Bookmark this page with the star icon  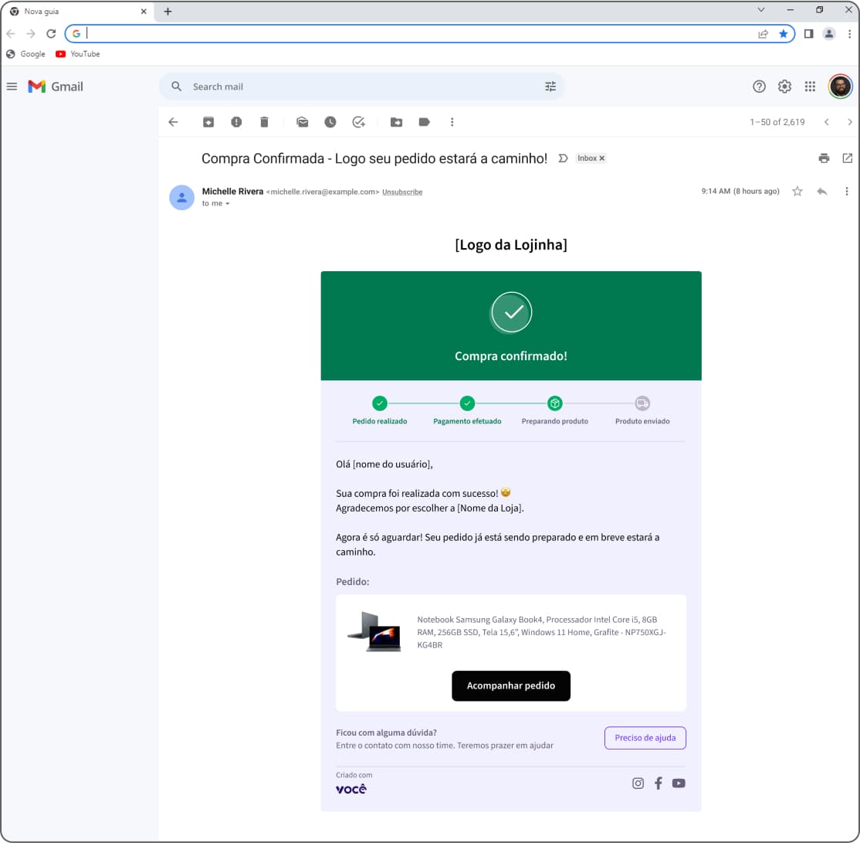[784, 34]
